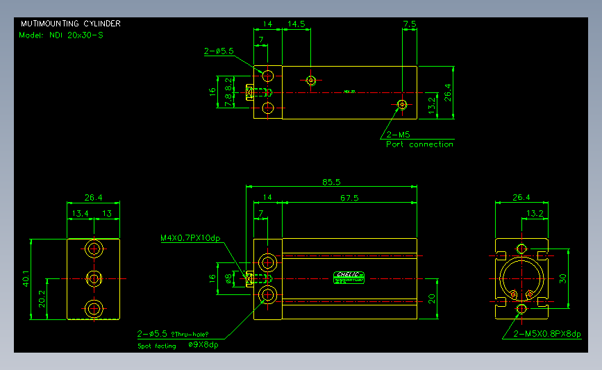The image size is (602, 370).
Task: Click the 30 dimension in right end view
Action: 563,278
